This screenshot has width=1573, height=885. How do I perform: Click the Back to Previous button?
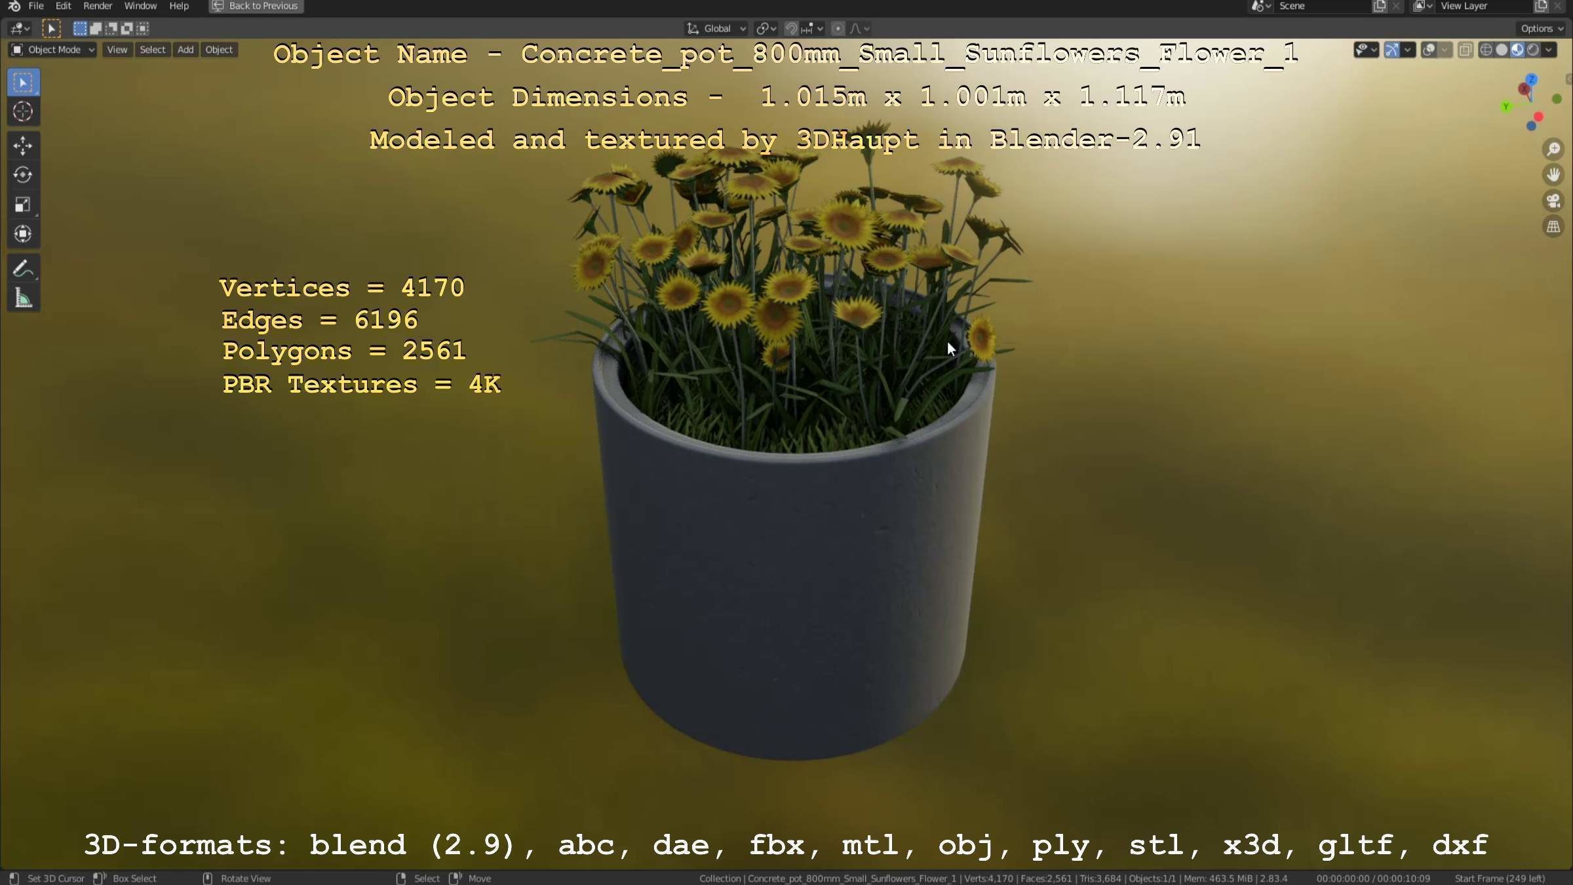pos(256,6)
